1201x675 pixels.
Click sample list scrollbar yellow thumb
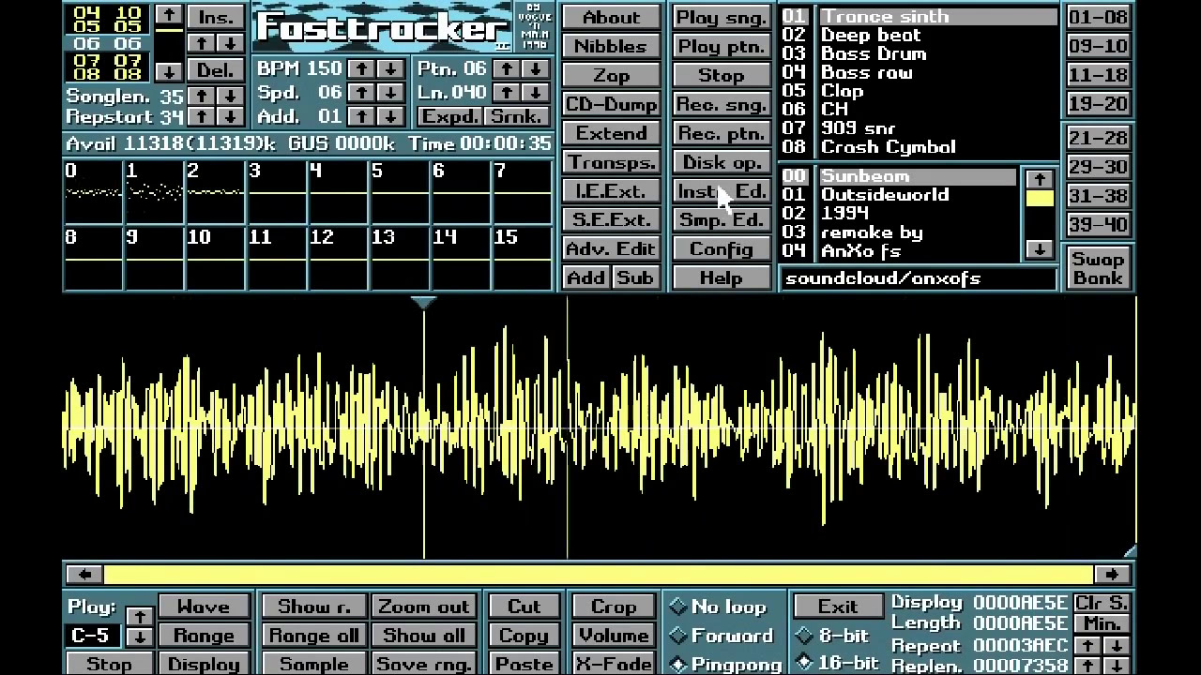[x=1039, y=199]
